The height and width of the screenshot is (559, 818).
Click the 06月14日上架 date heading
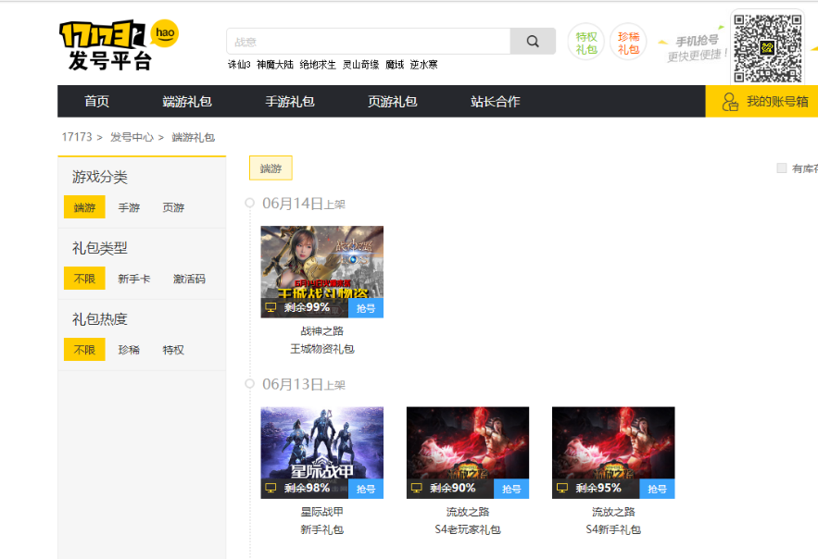[304, 204]
